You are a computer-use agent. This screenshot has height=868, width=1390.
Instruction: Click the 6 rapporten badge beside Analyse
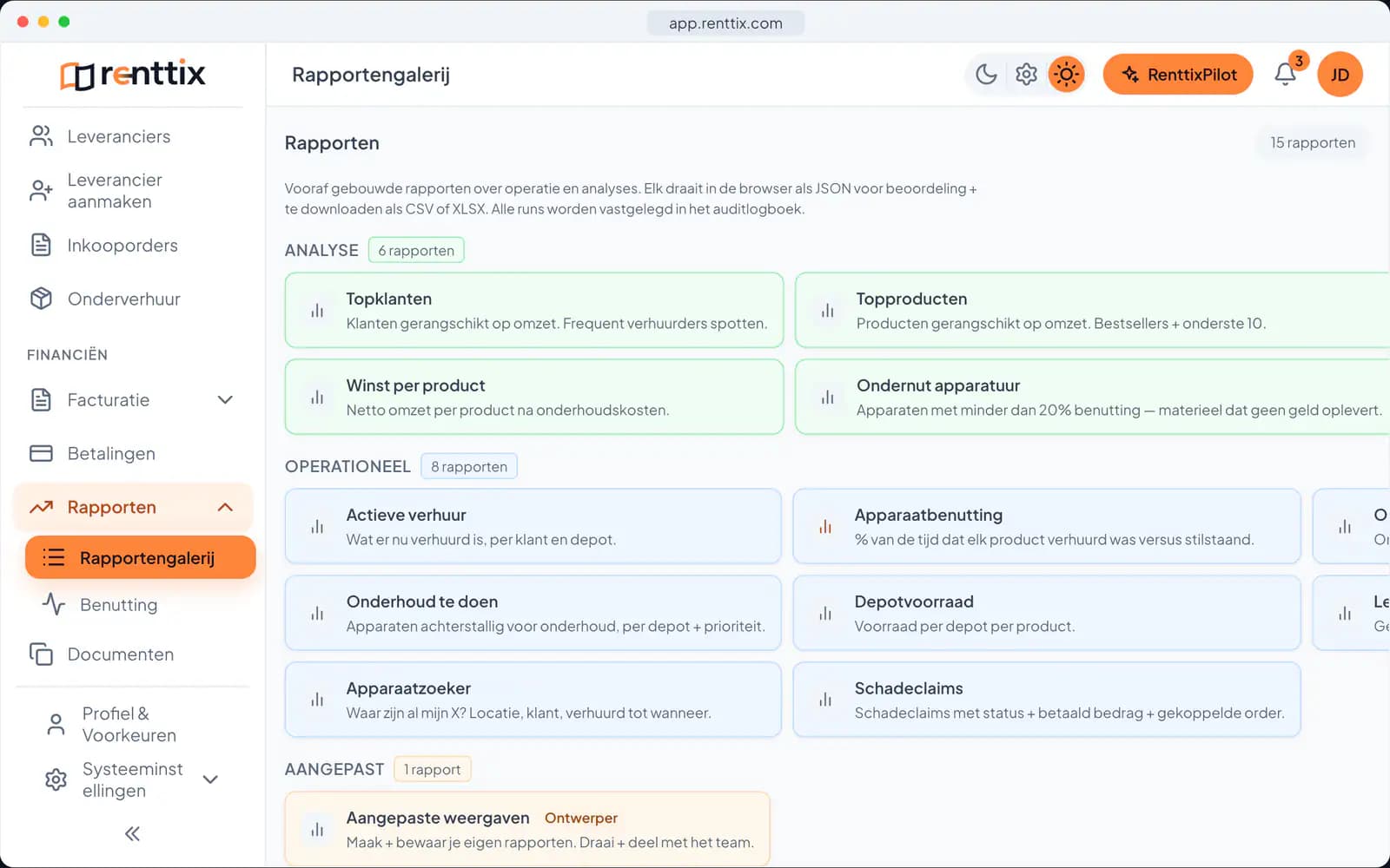(x=416, y=250)
